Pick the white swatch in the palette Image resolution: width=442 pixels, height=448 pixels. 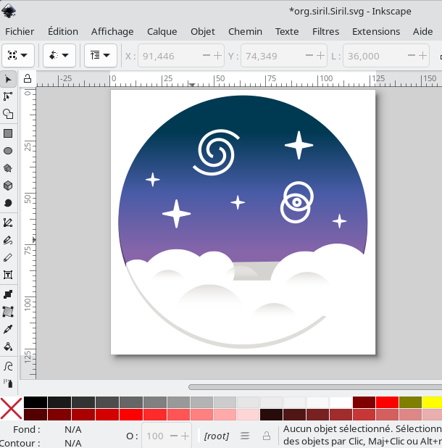(341, 402)
